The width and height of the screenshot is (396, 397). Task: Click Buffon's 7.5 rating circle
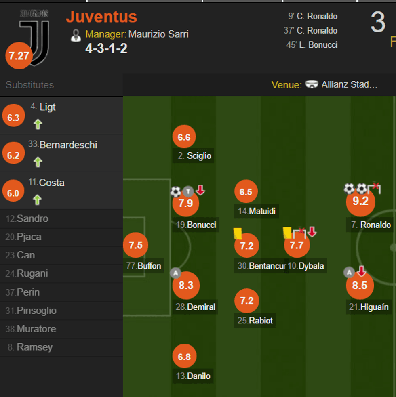[135, 245]
